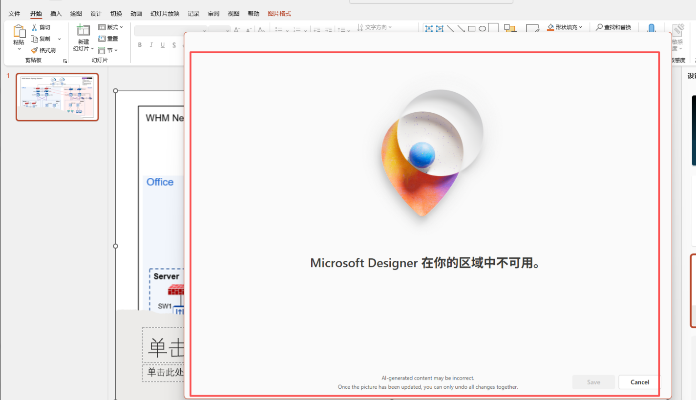Toggle Italic formatting
Screen dimensions: 696x400
pyautogui.click(x=151, y=45)
